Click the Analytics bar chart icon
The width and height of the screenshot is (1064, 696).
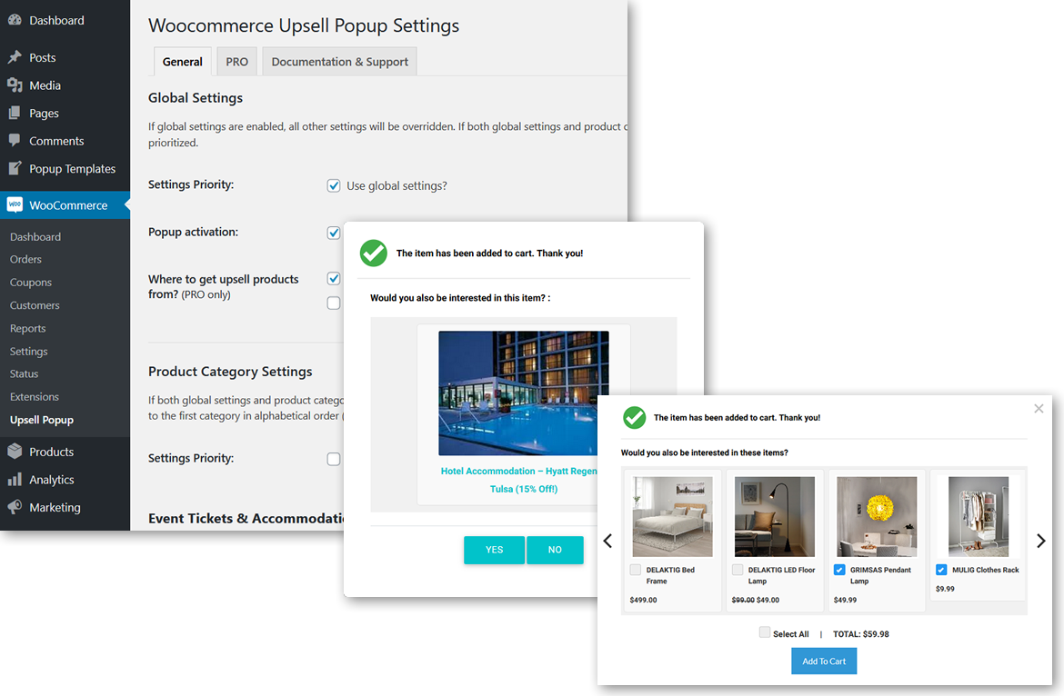15,480
